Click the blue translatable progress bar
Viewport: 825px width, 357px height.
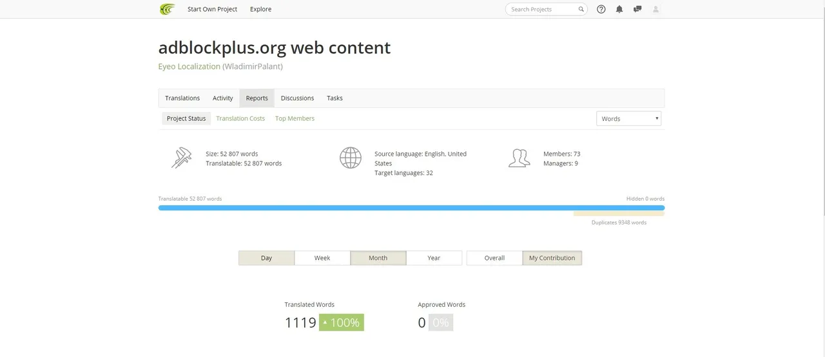tap(411, 208)
